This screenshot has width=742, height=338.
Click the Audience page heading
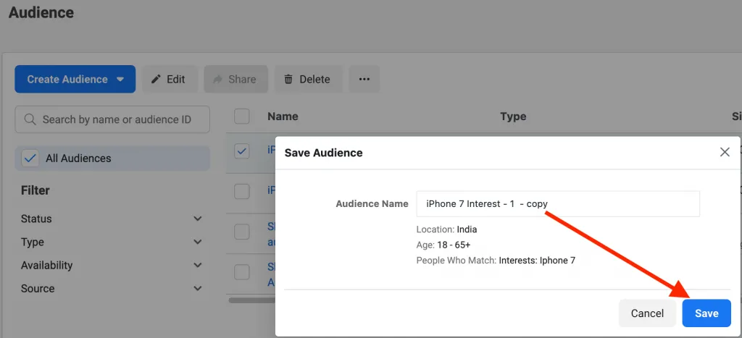pos(41,12)
